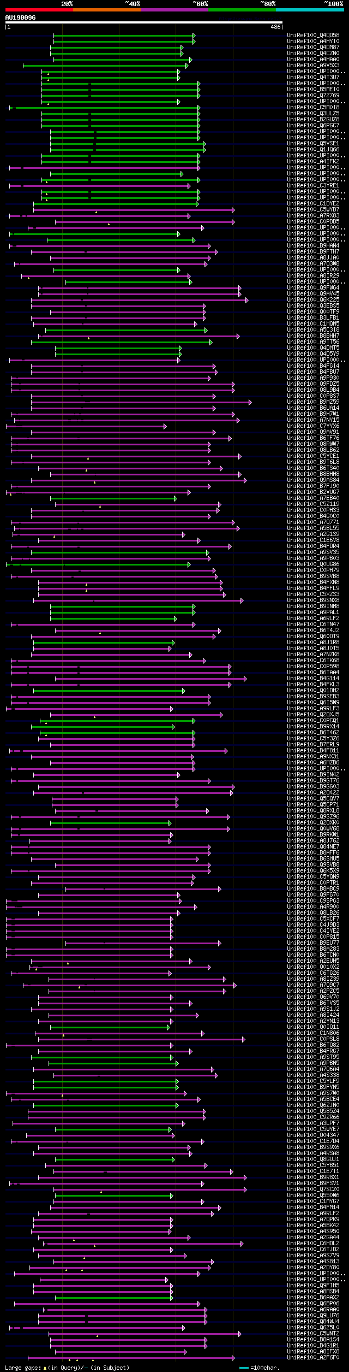Screen dimensions: 349x1372
Task: Select label UniRef100_C5M0I8
Action: tap(313, 108)
